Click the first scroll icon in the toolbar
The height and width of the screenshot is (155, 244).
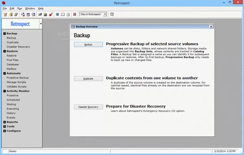[x=5, y=14]
